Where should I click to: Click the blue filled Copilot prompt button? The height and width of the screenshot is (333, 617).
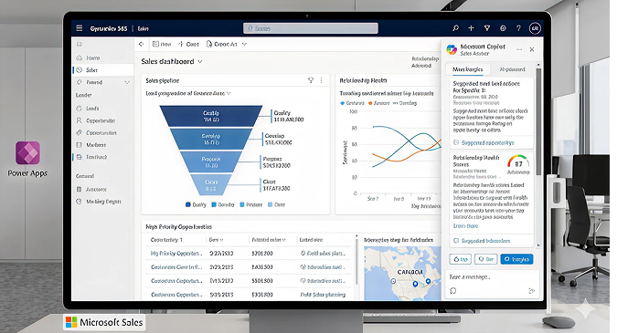click(x=516, y=259)
